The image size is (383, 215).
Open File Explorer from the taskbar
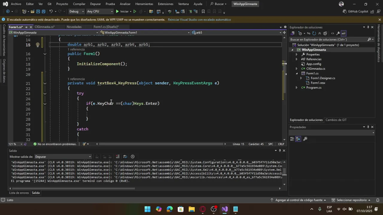tap(191, 209)
